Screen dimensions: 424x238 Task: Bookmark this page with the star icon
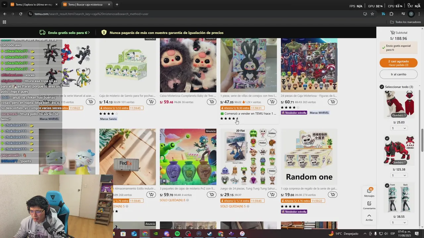pyautogui.click(x=372, y=14)
